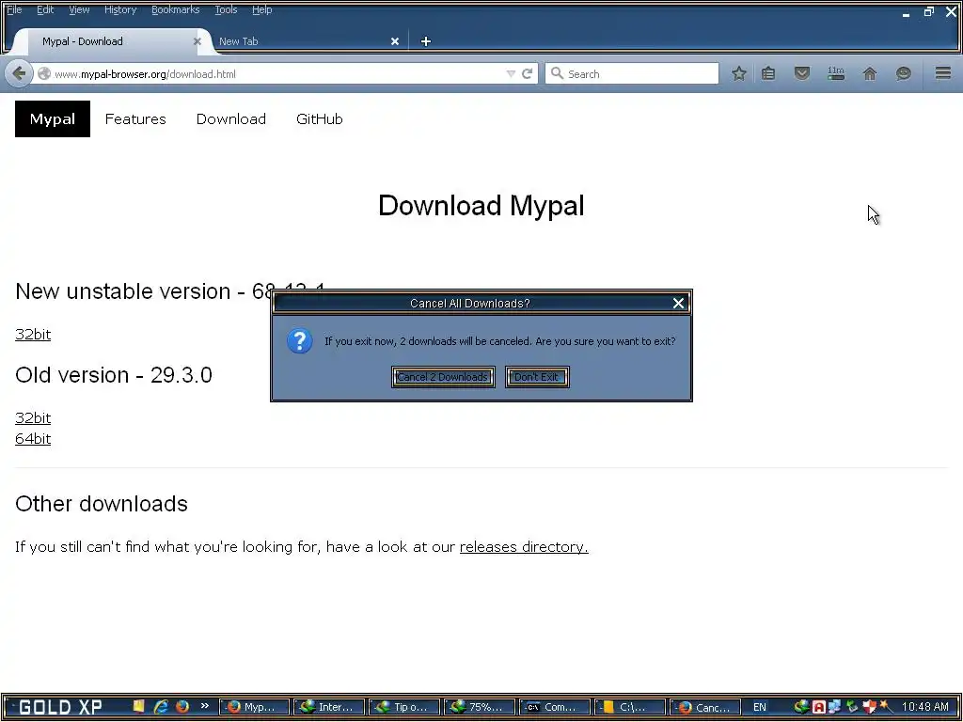Click the wand tray icon near clock
The image size is (963, 722).
(886, 707)
